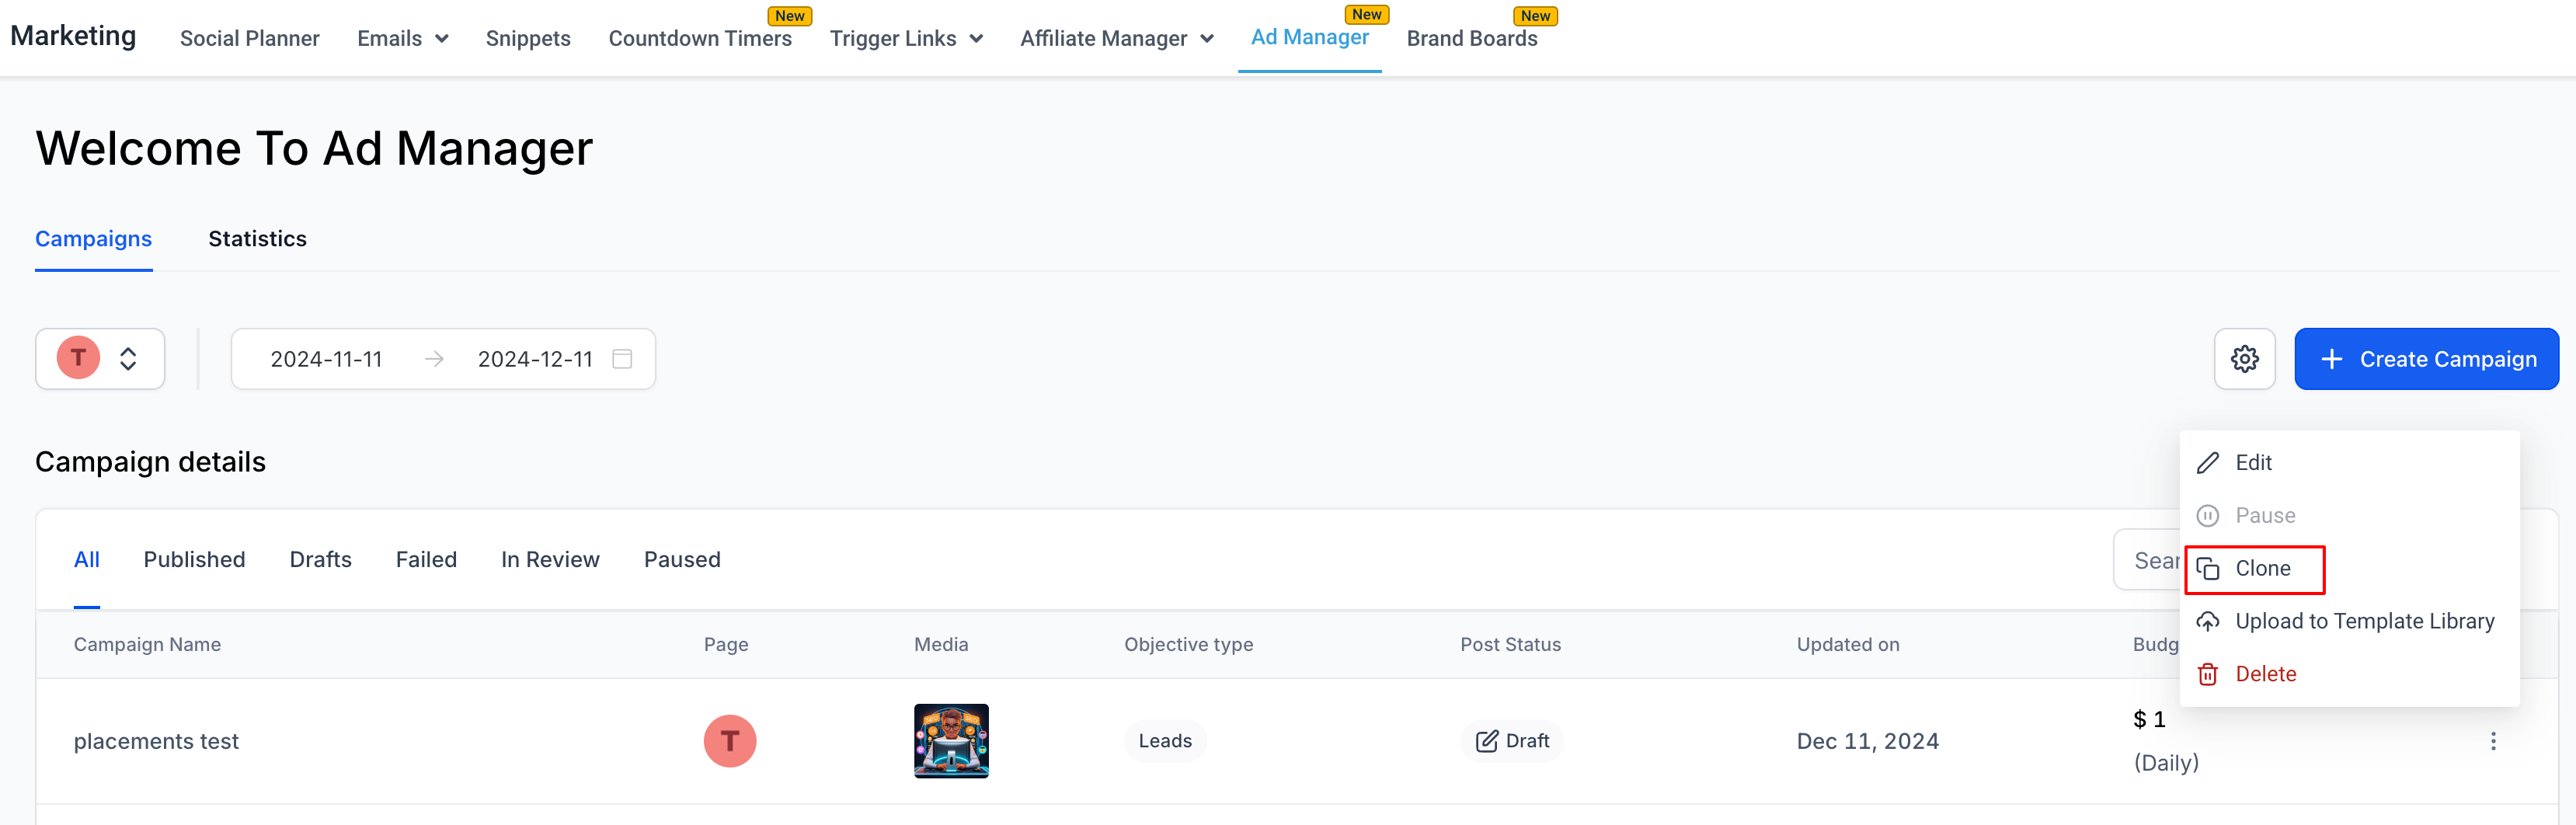Click the Leads objective badge
This screenshot has height=825, width=2576.
click(1165, 741)
